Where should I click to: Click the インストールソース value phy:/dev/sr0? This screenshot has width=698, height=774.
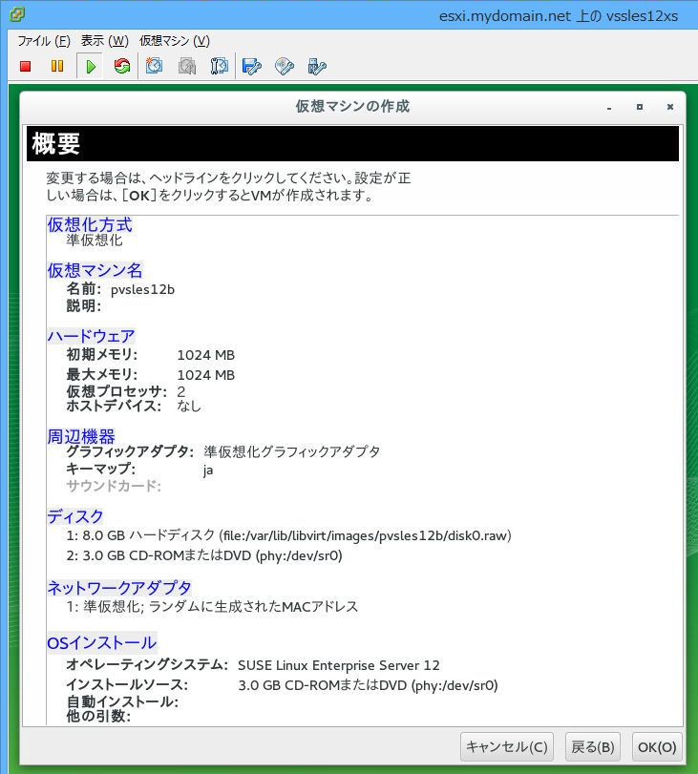(368, 685)
